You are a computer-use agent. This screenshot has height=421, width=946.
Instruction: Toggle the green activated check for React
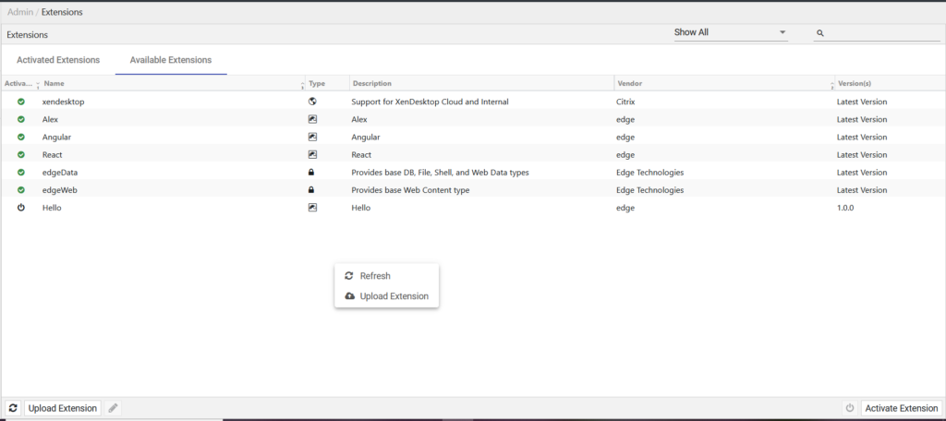[x=21, y=154]
